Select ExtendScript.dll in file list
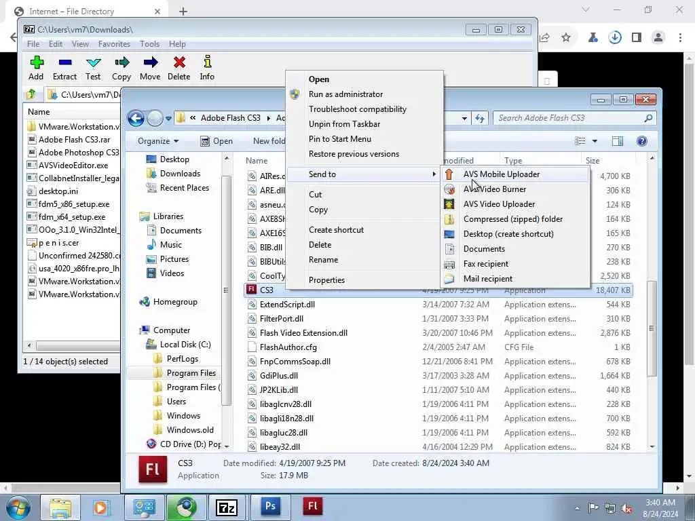This screenshot has width=695, height=521. click(287, 305)
